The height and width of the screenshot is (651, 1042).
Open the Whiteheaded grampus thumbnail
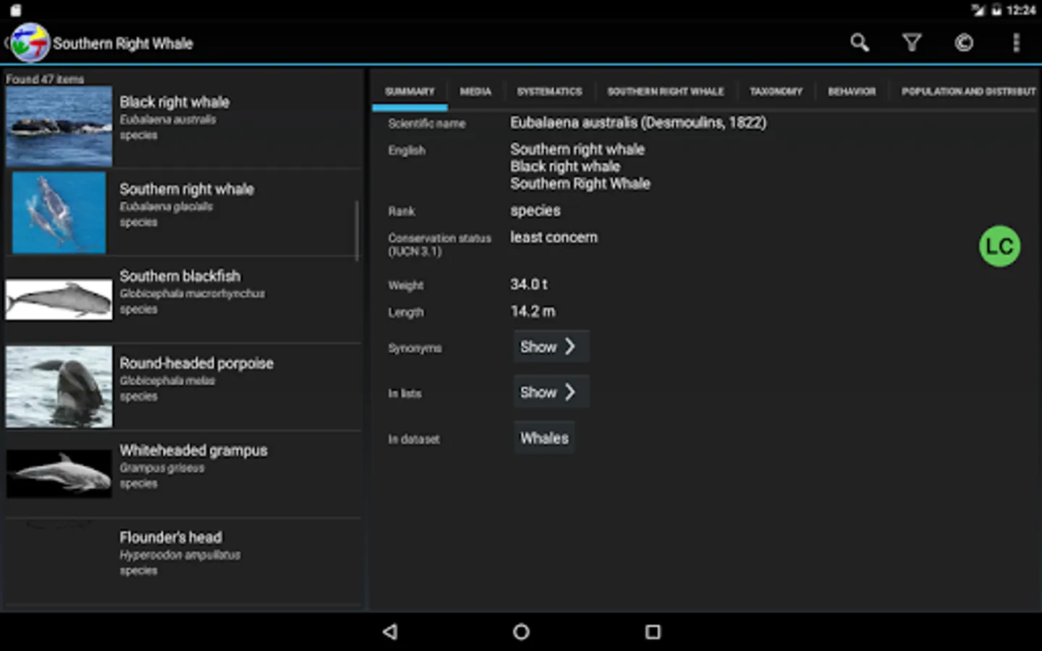59,474
